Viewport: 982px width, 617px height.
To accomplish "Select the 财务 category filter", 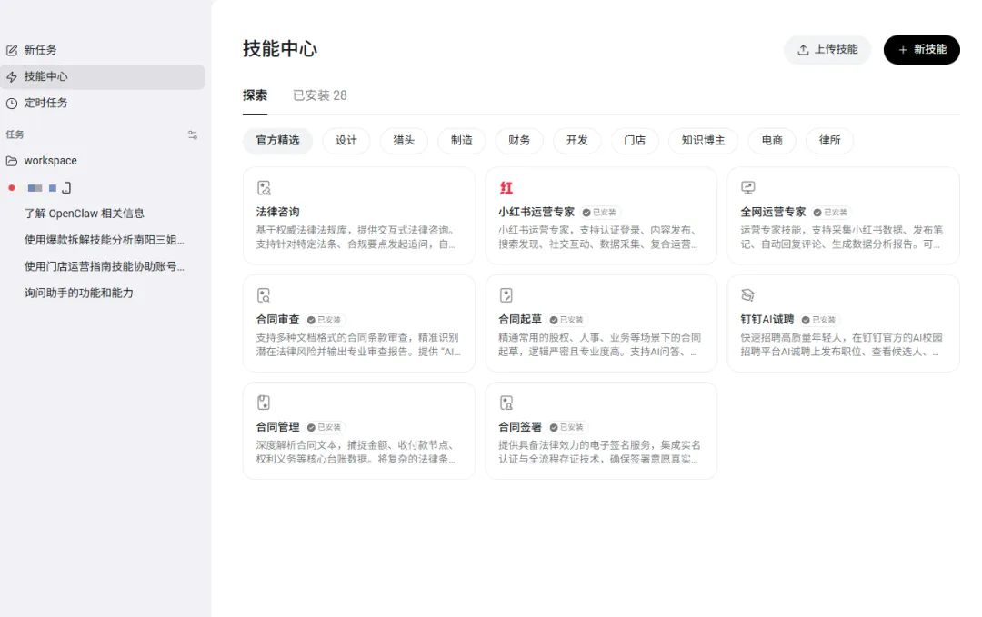I will point(519,140).
